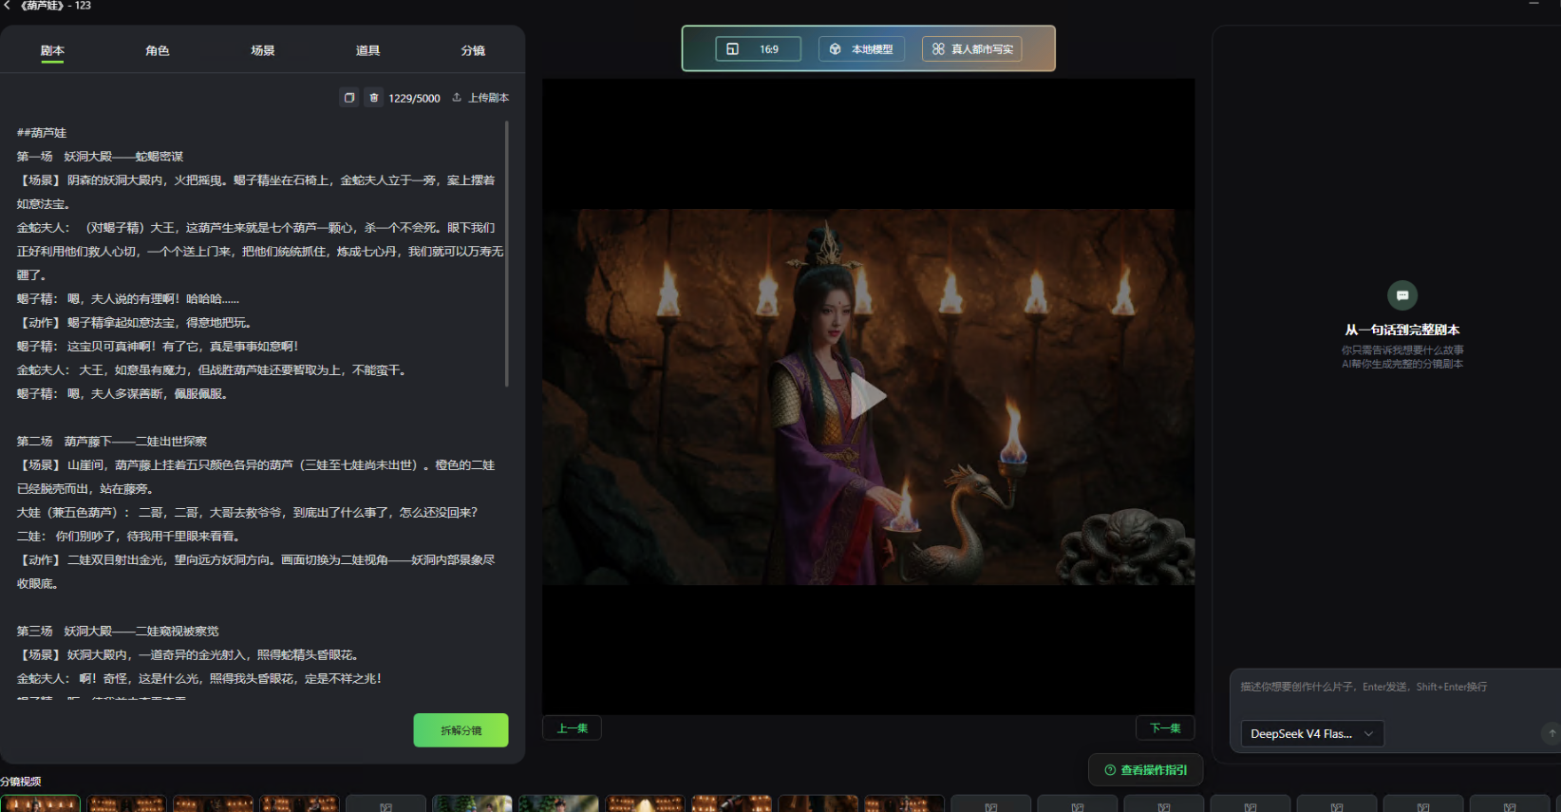This screenshot has height=812, width=1561.
Task: Open the DeepSeek V4 Flash model dropdown
Action: (x=1312, y=734)
